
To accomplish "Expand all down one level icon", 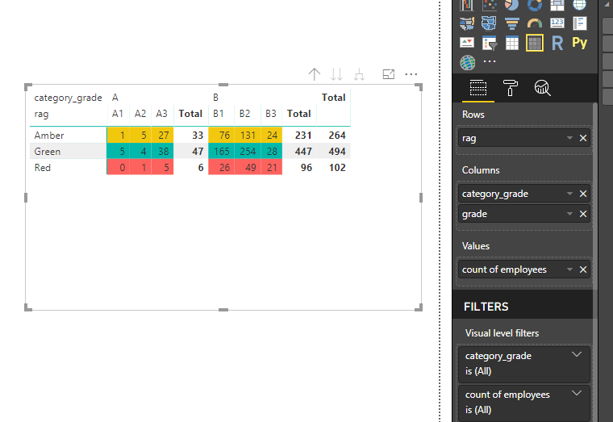I will pyautogui.click(x=359, y=74).
